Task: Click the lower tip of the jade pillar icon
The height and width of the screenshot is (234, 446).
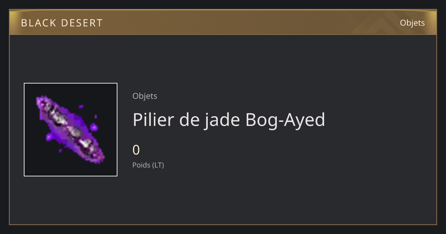Action: click(99, 159)
